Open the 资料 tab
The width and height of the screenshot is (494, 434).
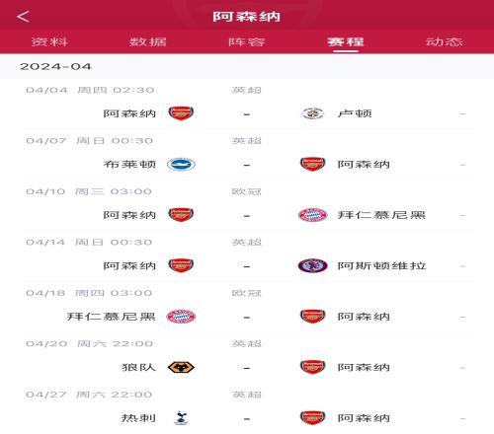pyautogui.click(x=49, y=41)
